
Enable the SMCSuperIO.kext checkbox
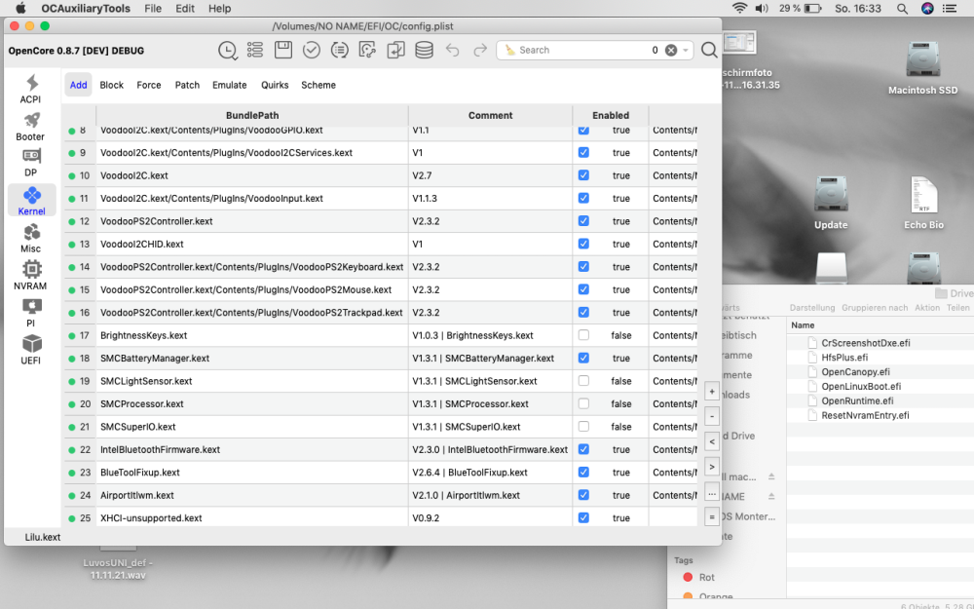(x=583, y=427)
